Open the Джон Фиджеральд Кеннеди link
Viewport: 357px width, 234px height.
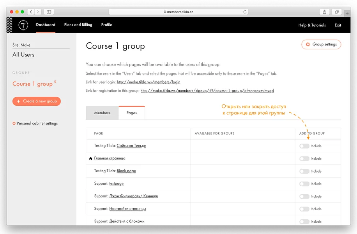click(134, 196)
